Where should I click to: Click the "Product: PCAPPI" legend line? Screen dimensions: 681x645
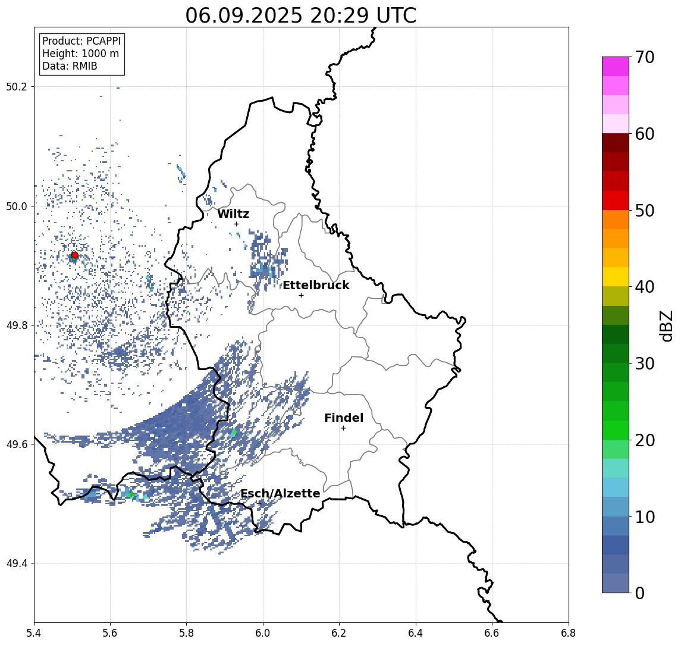81,41
